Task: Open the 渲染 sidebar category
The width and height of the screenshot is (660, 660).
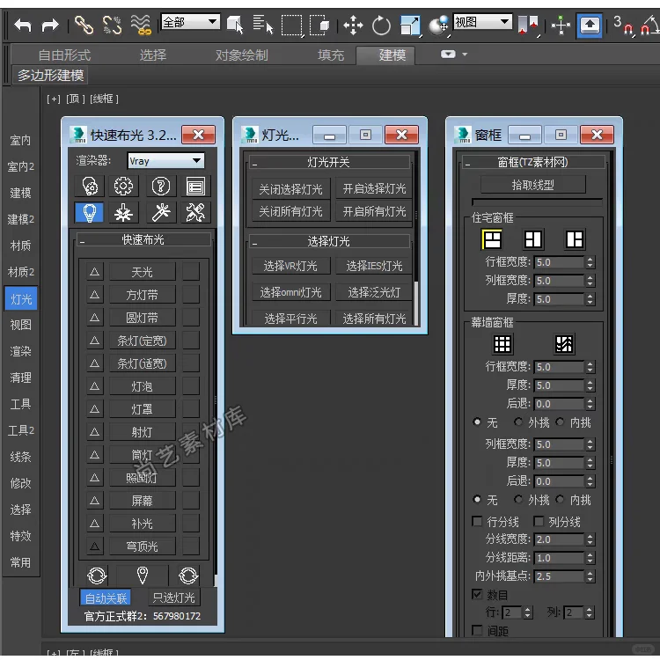Action: (x=20, y=351)
